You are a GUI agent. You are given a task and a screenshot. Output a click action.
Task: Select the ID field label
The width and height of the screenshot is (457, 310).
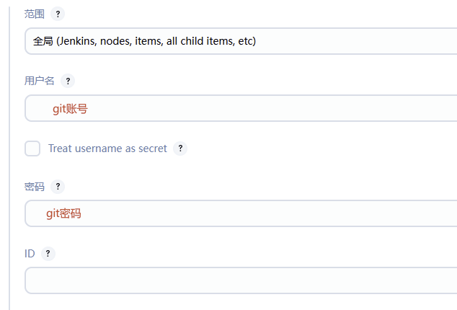pyautogui.click(x=30, y=254)
